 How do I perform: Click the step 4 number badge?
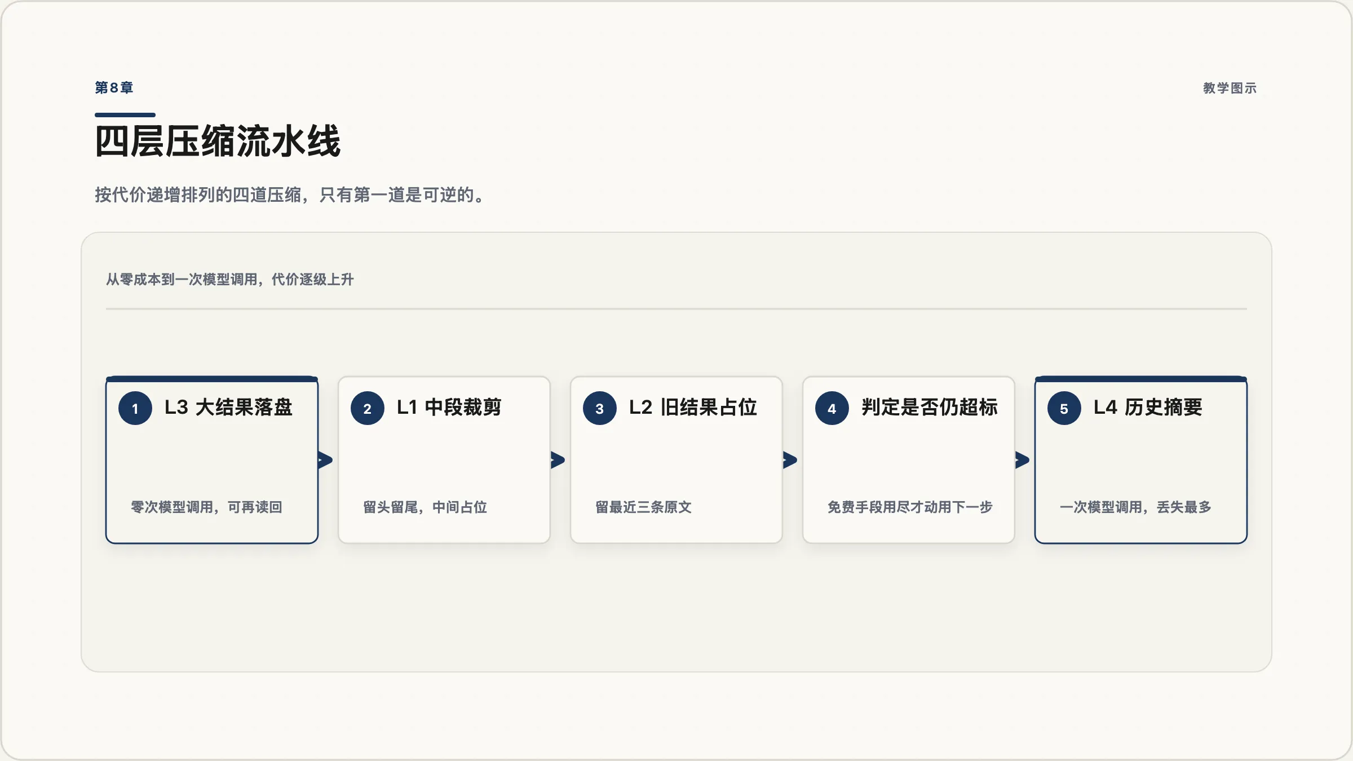(832, 408)
